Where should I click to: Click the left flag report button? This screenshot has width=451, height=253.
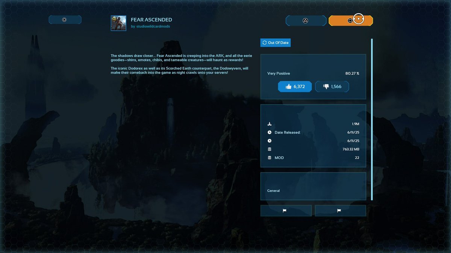[x=286, y=211]
